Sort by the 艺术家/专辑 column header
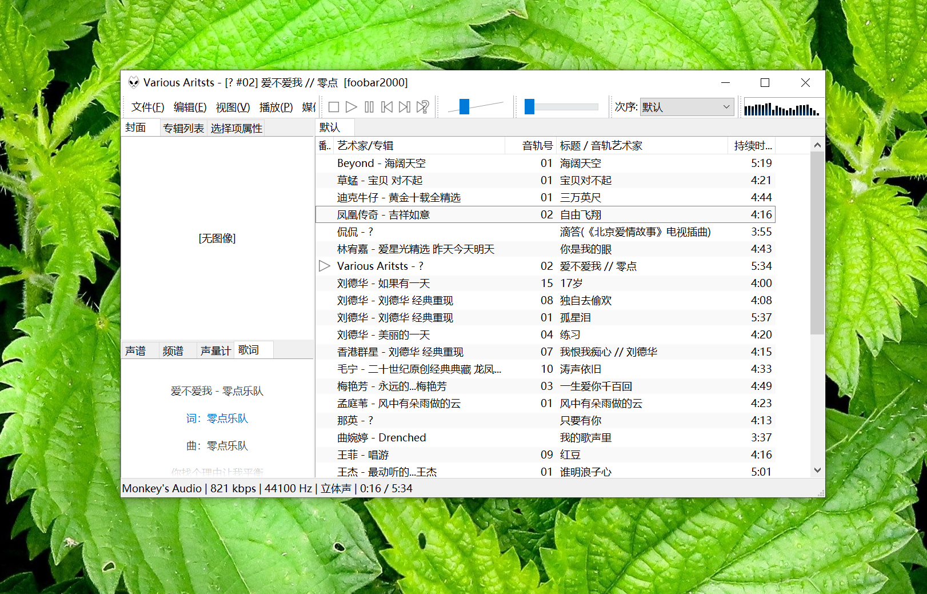Viewport: 927px width, 594px height. click(418, 146)
